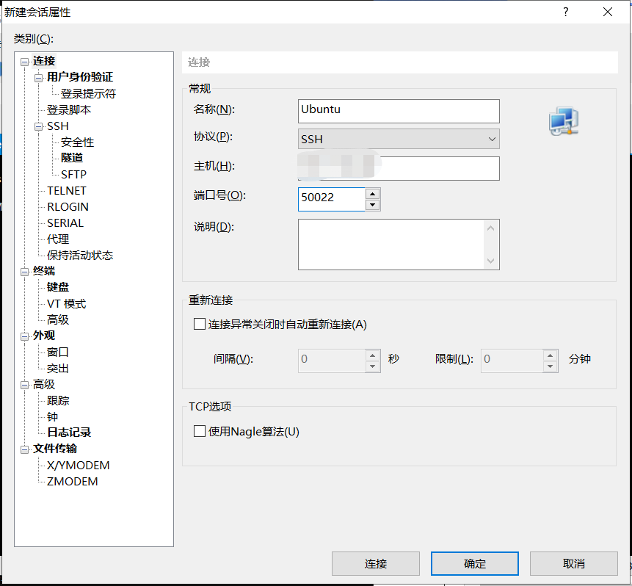Click the 说明 scrollbar down arrow
632x586 pixels.
[490, 261]
